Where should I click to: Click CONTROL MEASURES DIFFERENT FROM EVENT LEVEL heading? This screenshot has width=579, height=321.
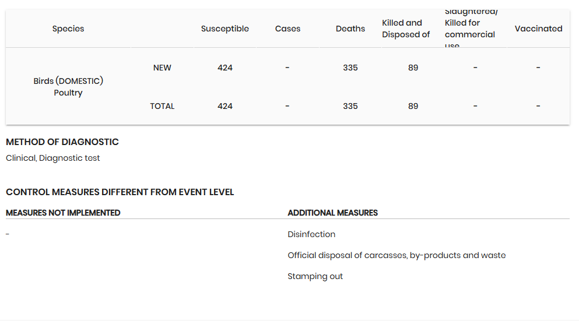(x=120, y=192)
